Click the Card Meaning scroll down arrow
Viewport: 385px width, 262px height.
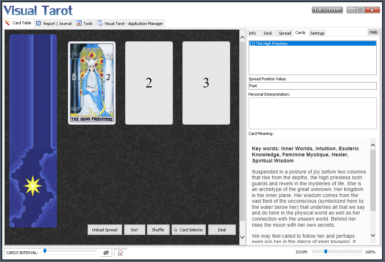click(x=373, y=235)
